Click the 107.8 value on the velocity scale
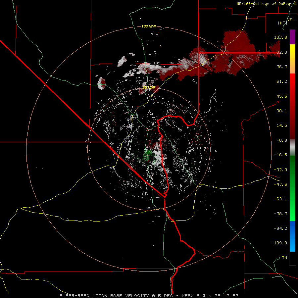This screenshot has height=298, width=298. 280,37
